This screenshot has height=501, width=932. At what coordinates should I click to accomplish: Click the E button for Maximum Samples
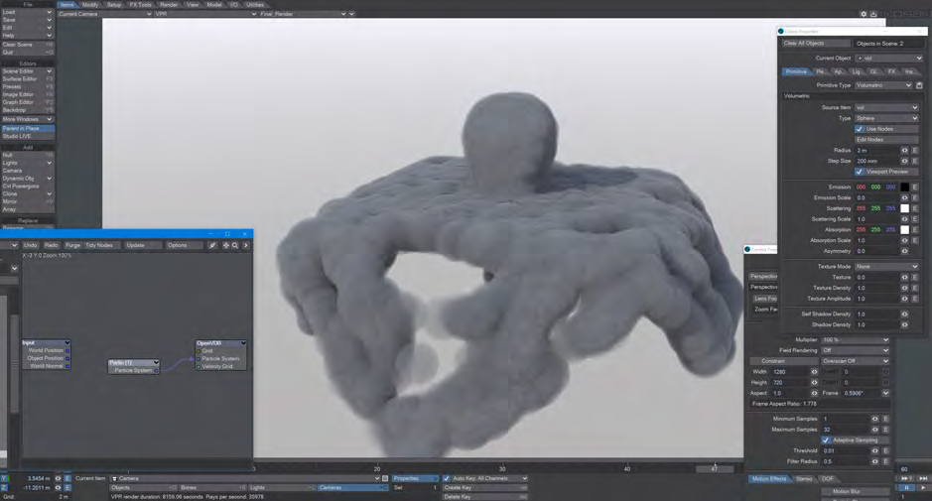[885, 430]
